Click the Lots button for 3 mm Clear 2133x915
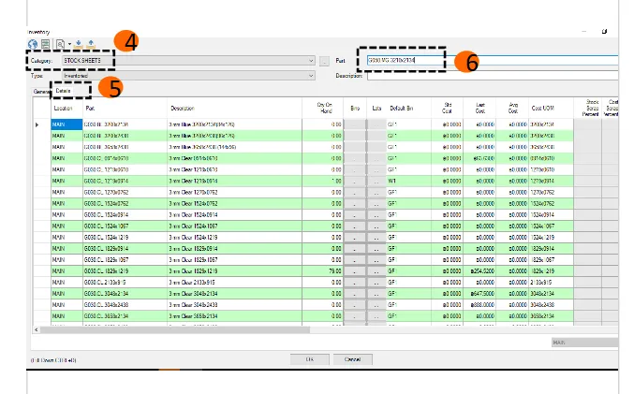This screenshot has width=634, height=394. pyautogui.click(x=376, y=283)
